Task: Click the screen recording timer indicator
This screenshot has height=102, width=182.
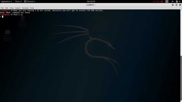Action: tap(158, 1)
